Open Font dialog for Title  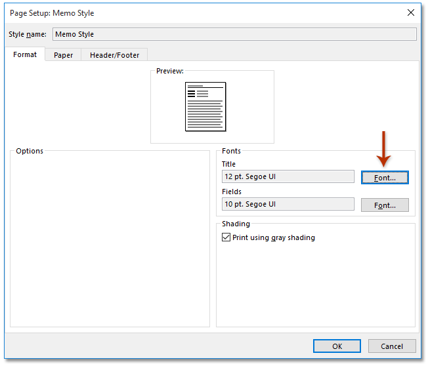pyautogui.click(x=385, y=178)
